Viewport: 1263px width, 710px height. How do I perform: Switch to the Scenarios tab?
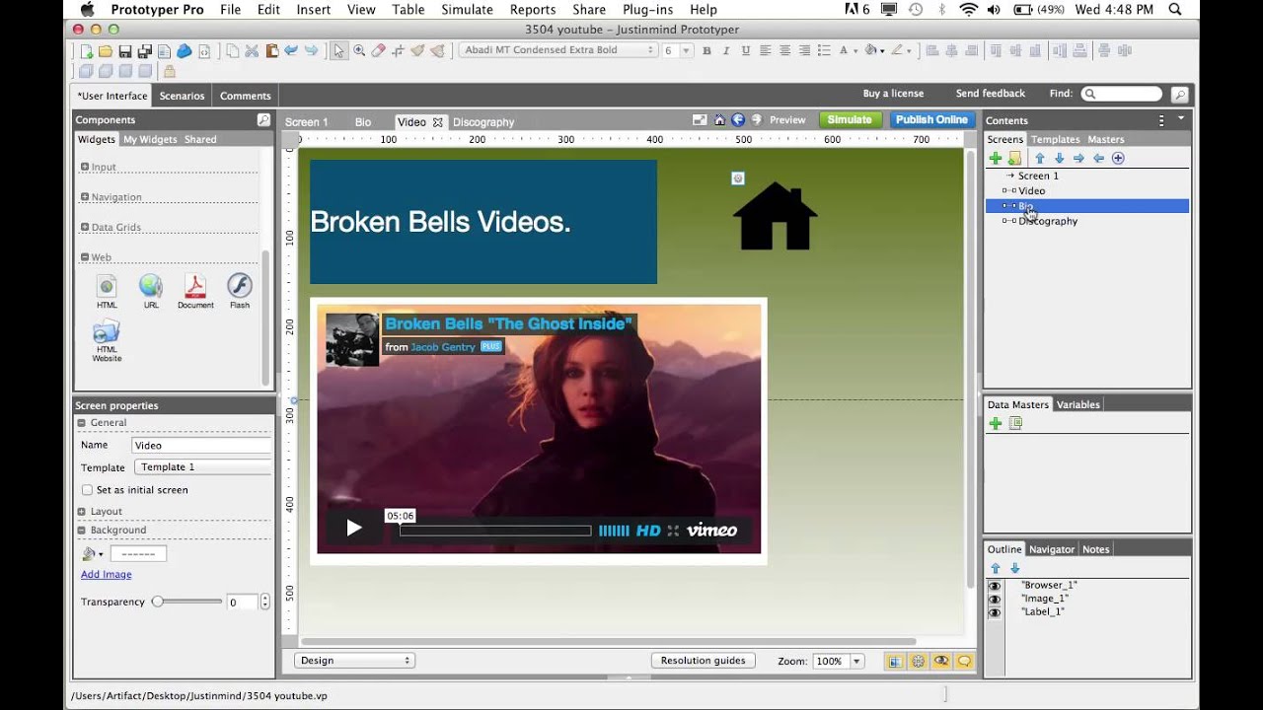(183, 96)
